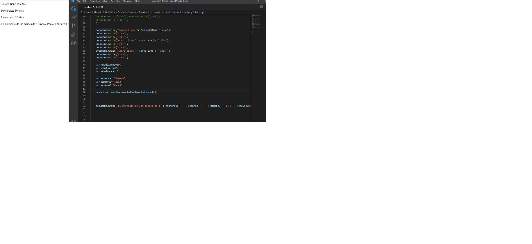
Task: Expand the practico-1.html breadcrumb segment
Action: tap(161, 12)
